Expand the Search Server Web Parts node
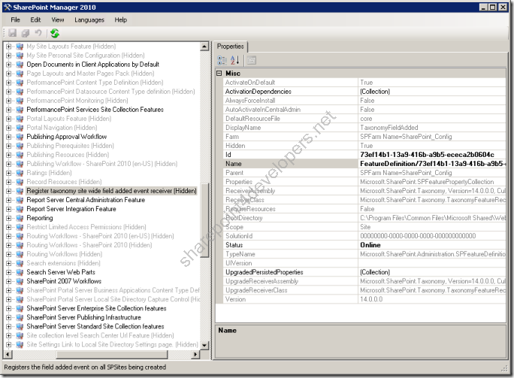 9,272
